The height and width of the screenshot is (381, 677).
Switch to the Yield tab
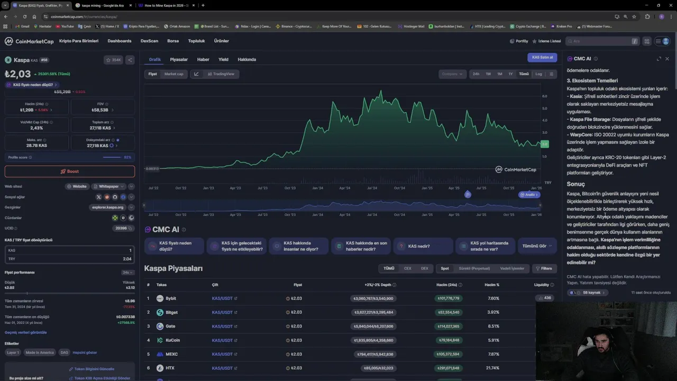tap(223, 59)
